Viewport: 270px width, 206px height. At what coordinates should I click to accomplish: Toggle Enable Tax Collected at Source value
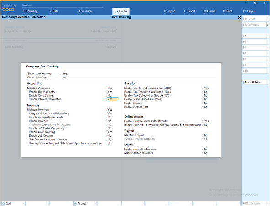[x=206, y=96]
